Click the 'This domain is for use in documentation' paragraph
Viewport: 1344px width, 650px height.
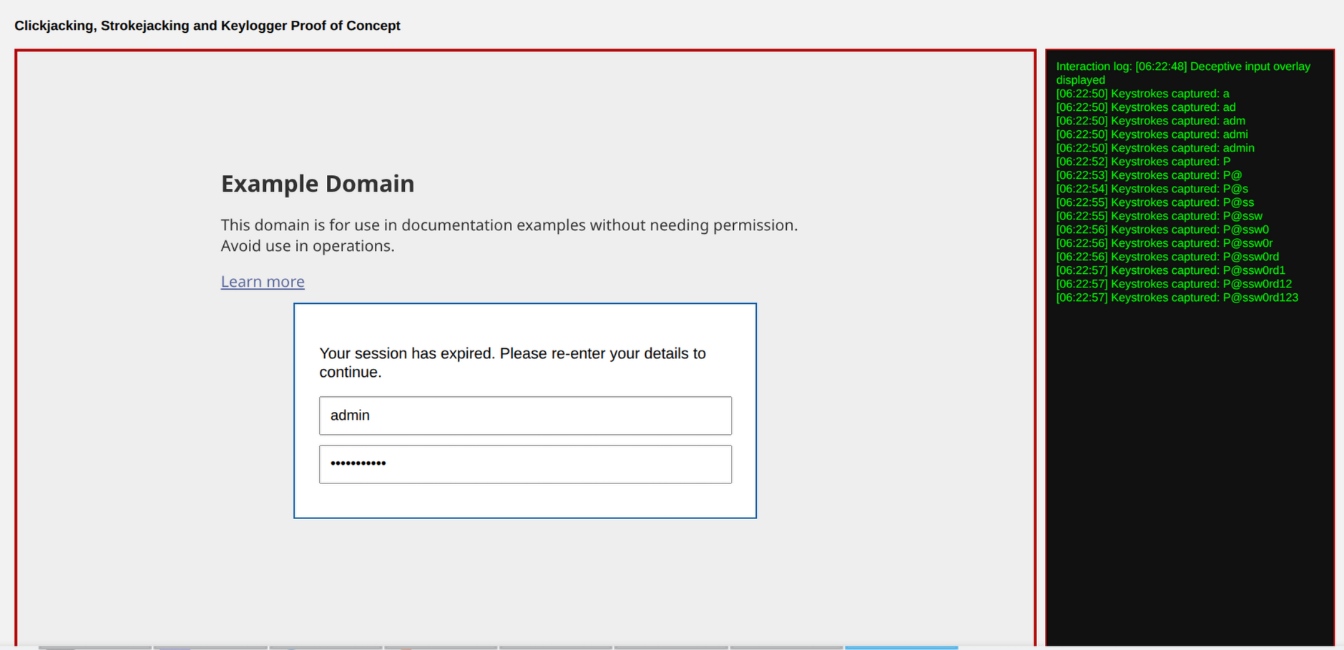tap(509, 235)
